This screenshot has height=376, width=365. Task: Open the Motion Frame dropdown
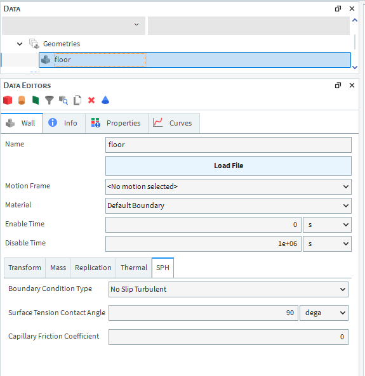229,186
